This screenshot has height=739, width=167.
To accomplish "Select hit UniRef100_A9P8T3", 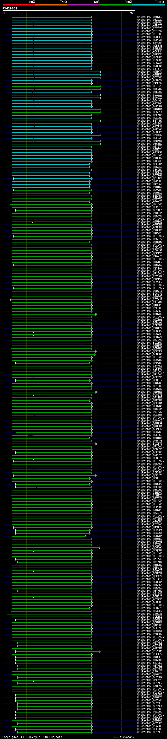I will pyautogui.click(x=150, y=25).
